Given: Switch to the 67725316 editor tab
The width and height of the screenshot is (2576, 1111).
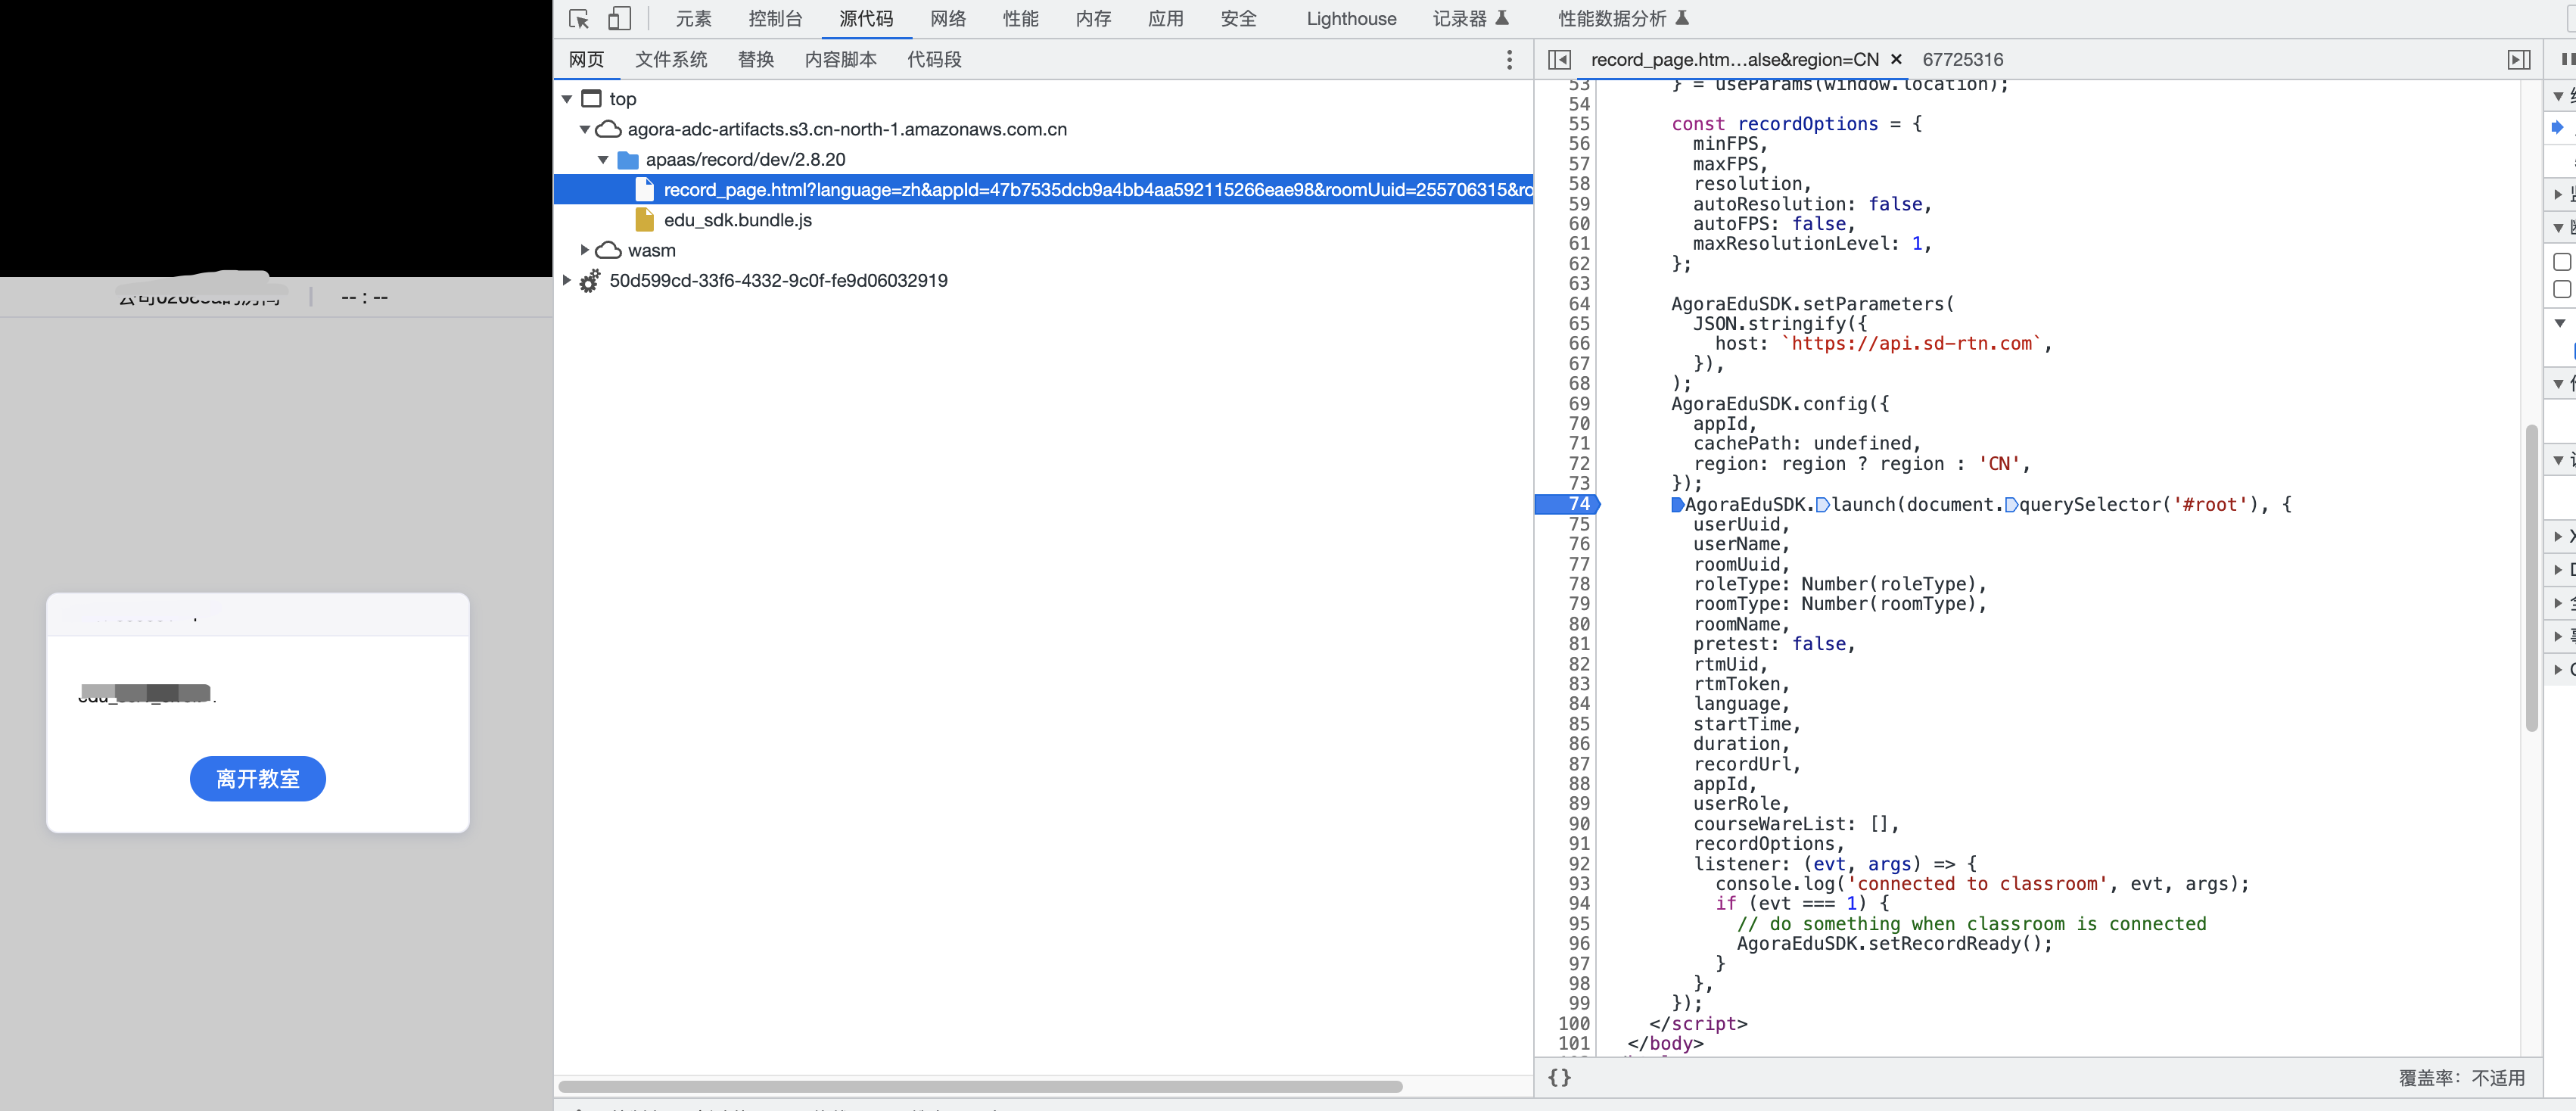Looking at the screenshot, I should pyautogui.click(x=1962, y=60).
